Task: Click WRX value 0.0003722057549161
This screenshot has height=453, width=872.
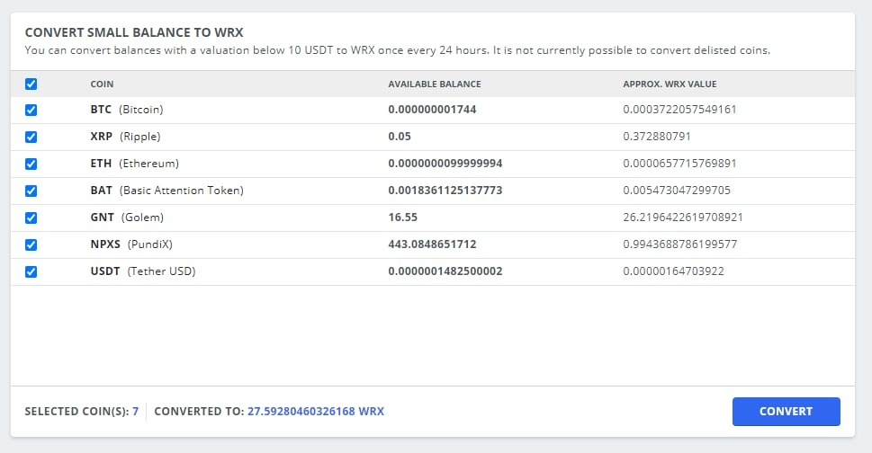Action: pos(679,110)
